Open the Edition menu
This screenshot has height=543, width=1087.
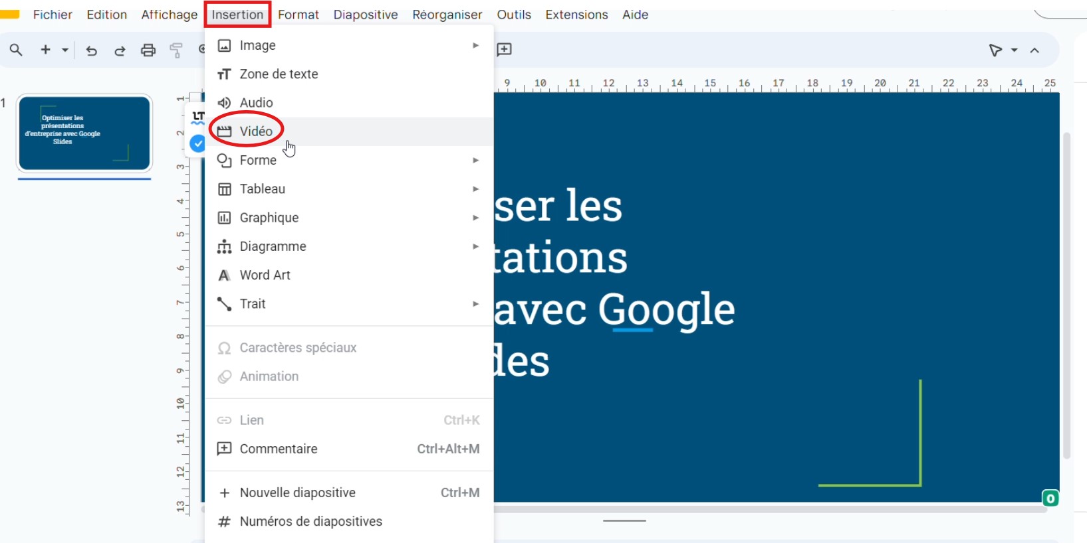(x=106, y=15)
